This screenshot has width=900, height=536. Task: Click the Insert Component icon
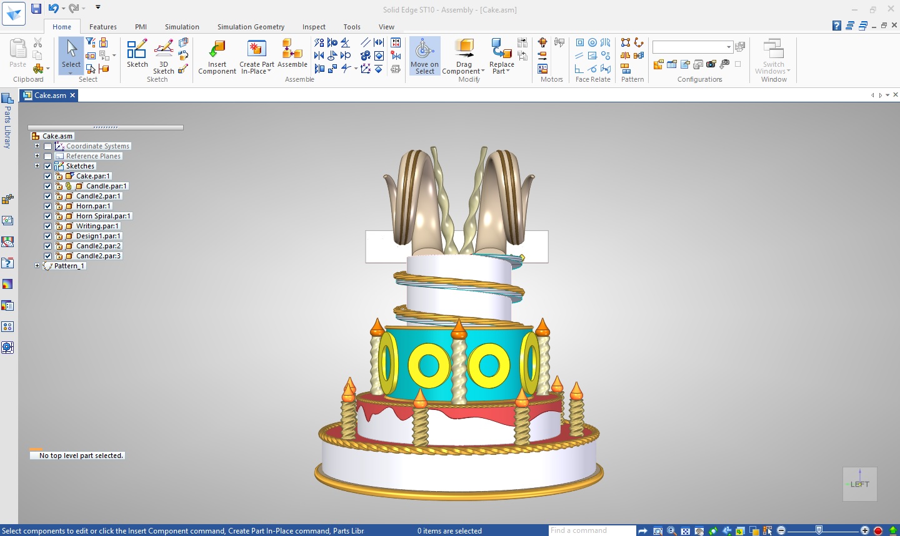click(217, 50)
